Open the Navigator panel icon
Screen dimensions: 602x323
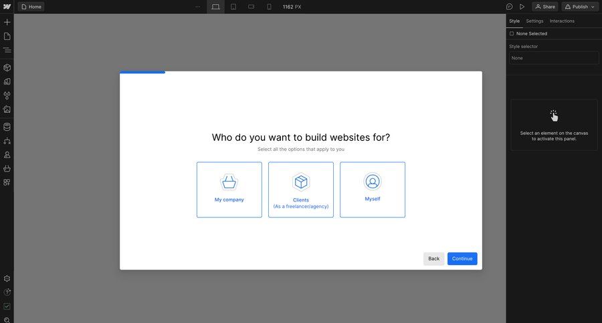coord(7,50)
